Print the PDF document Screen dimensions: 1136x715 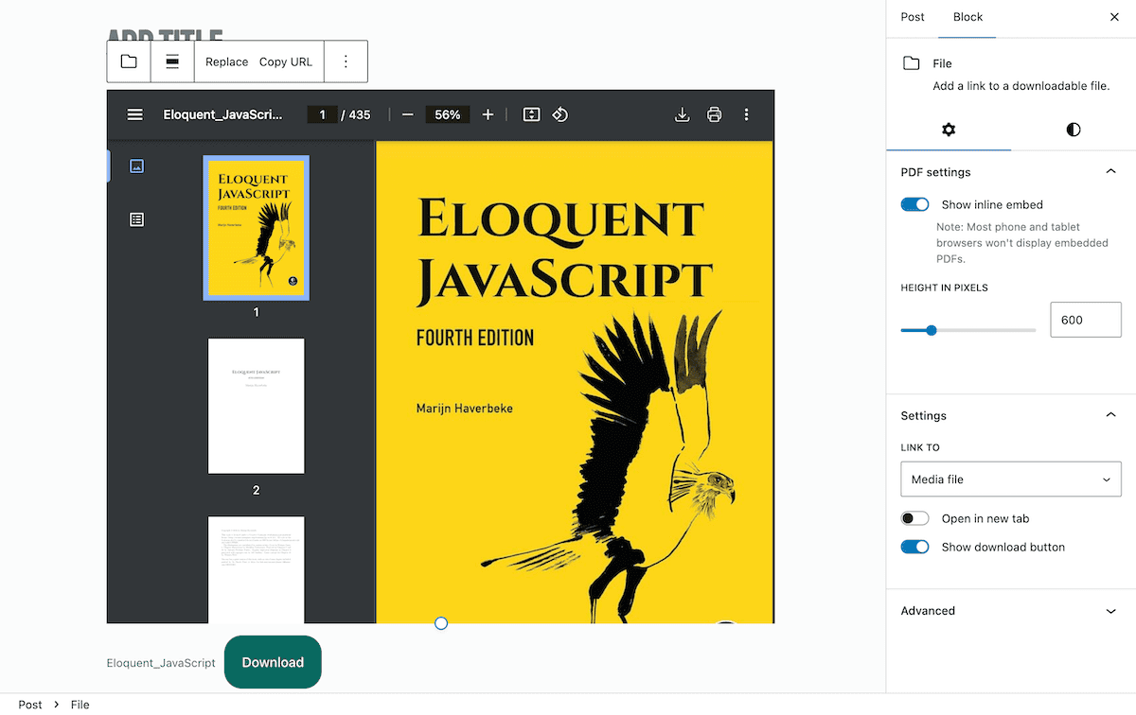coord(714,114)
